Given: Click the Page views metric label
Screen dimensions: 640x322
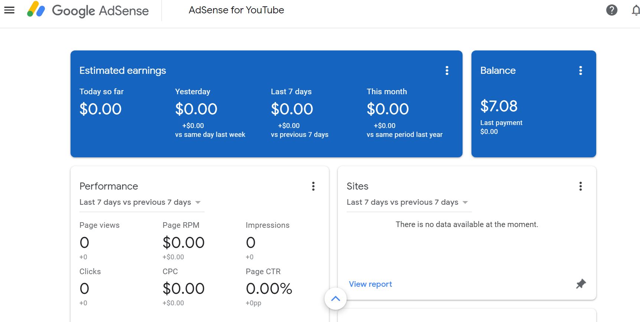Looking at the screenshot, I should (99, 225).
